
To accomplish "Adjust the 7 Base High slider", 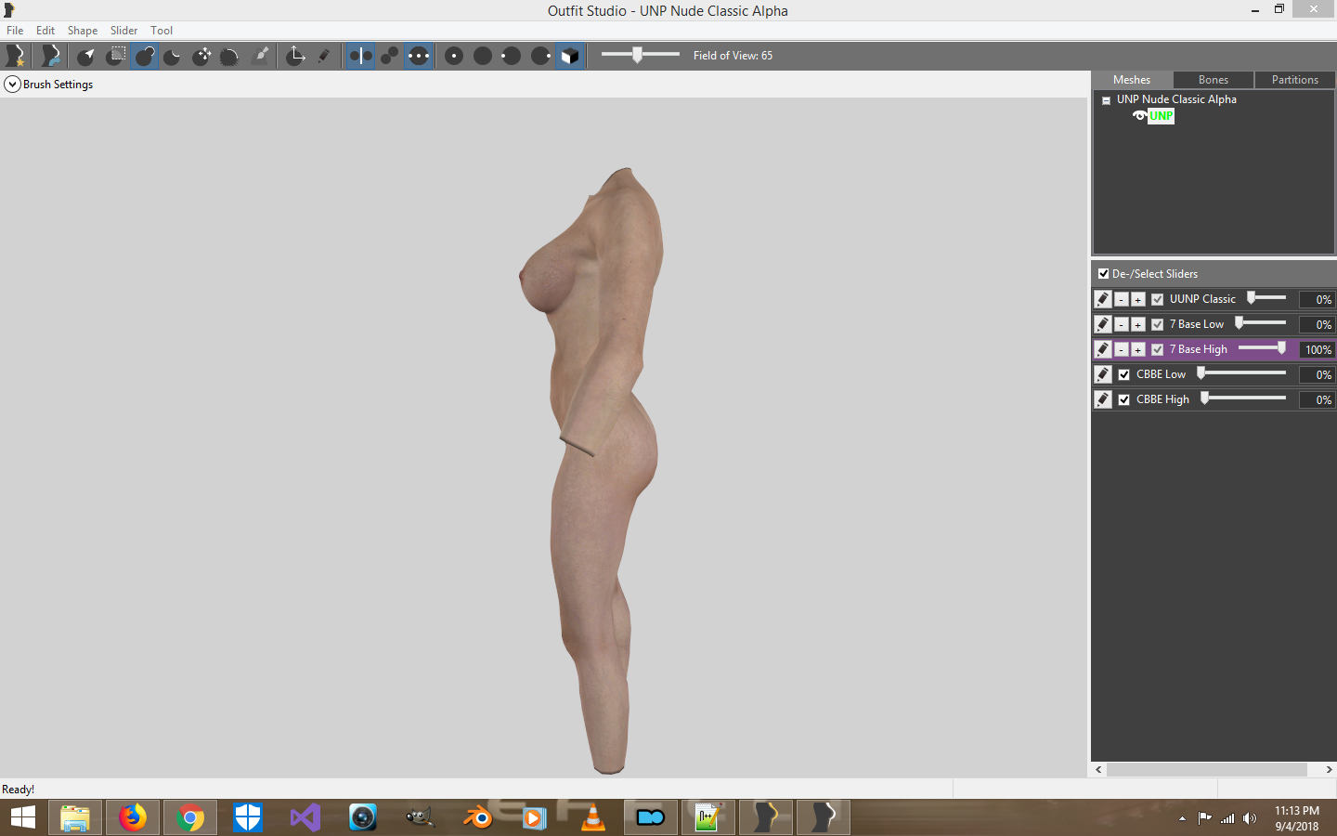I will 1263,348.
